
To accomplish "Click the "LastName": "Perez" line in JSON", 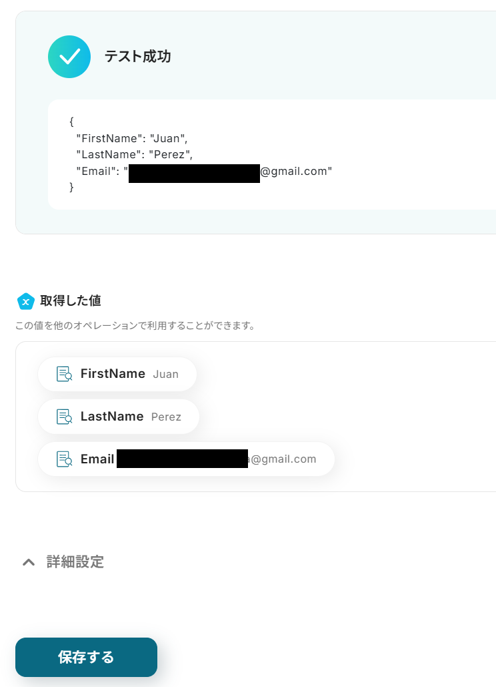I will coord(134,155).
